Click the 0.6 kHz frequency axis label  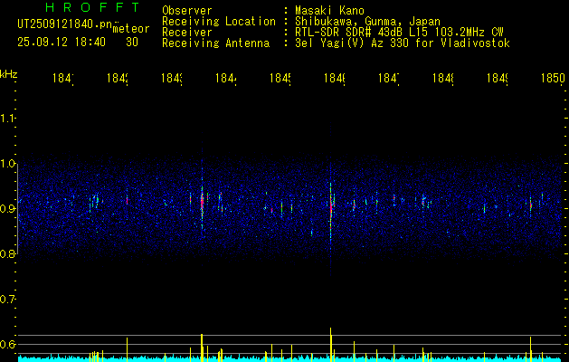click(7, 344)
